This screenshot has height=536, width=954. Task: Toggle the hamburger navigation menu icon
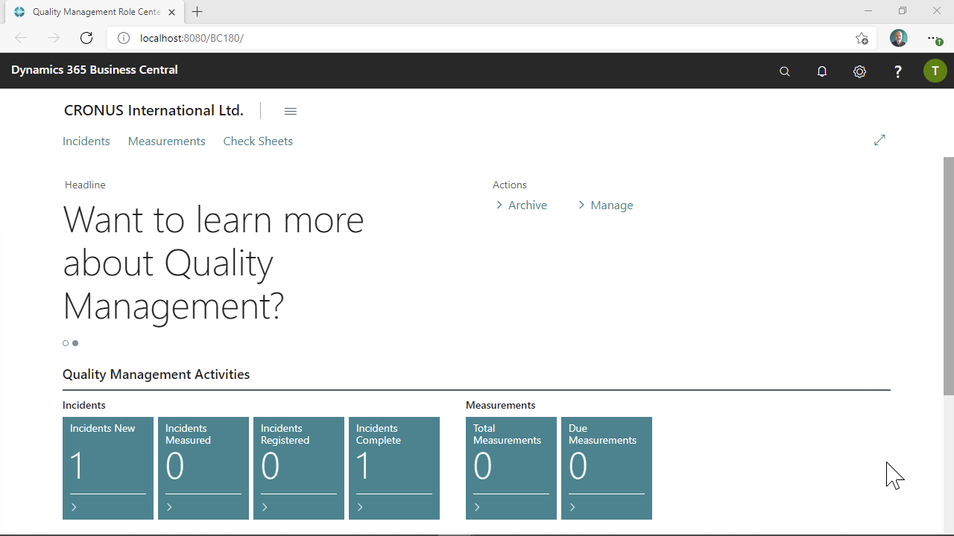click(x=291, y=111)
